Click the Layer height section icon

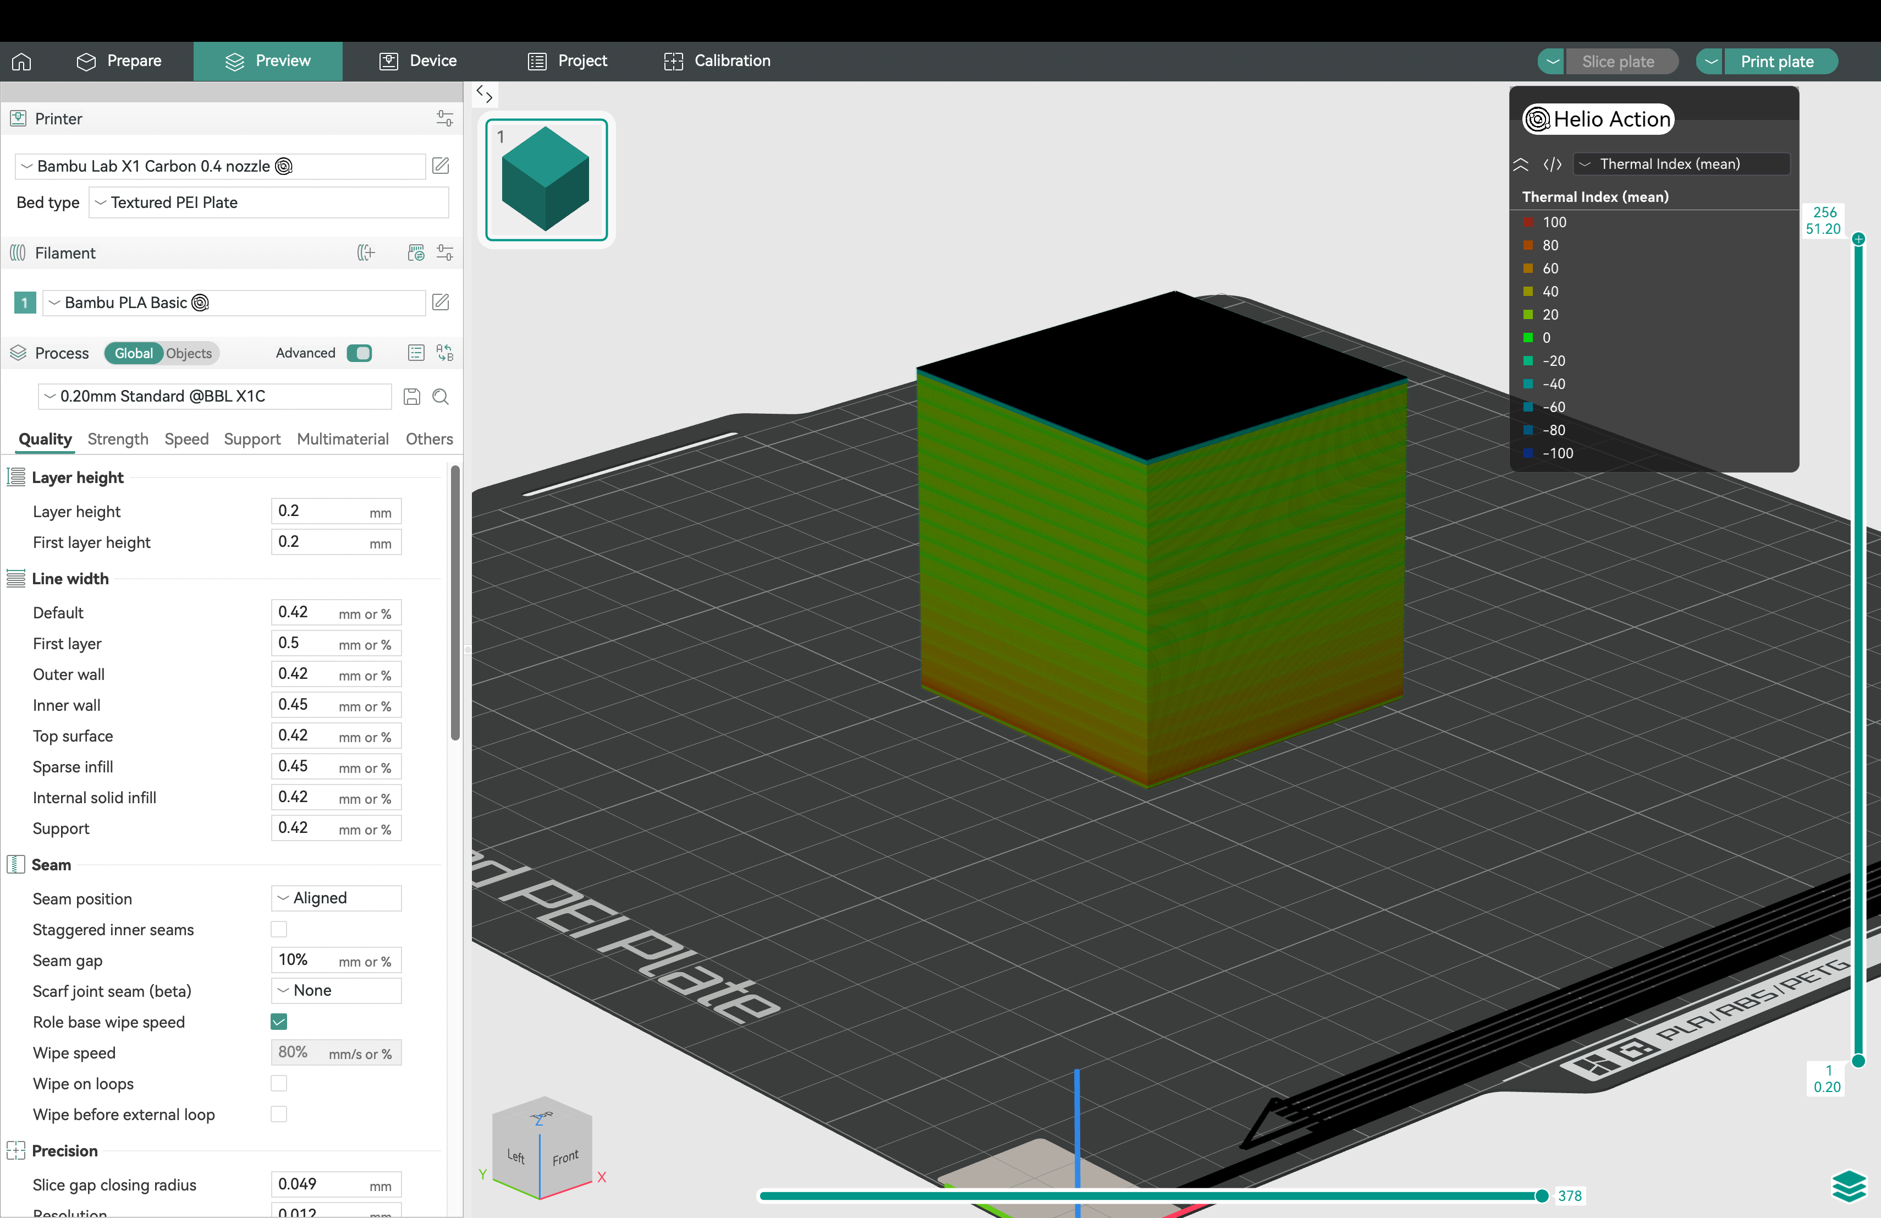tap(16, 476)
